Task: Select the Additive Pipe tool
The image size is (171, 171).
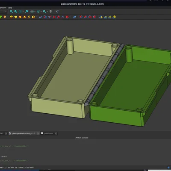Action: pos(24,17)
